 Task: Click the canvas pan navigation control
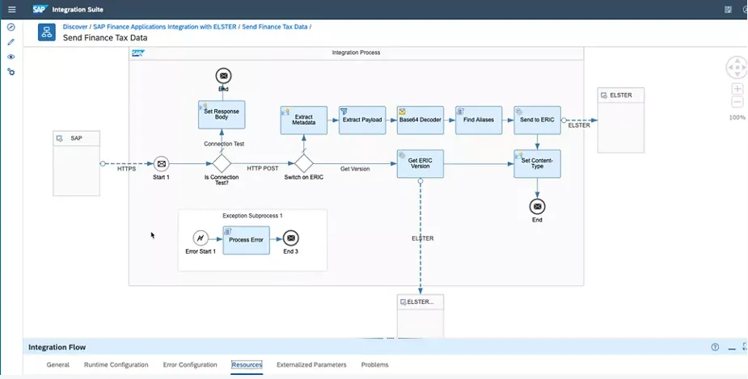737,66
